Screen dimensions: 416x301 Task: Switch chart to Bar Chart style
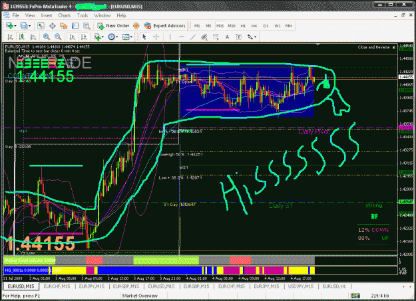pos(10,37)
